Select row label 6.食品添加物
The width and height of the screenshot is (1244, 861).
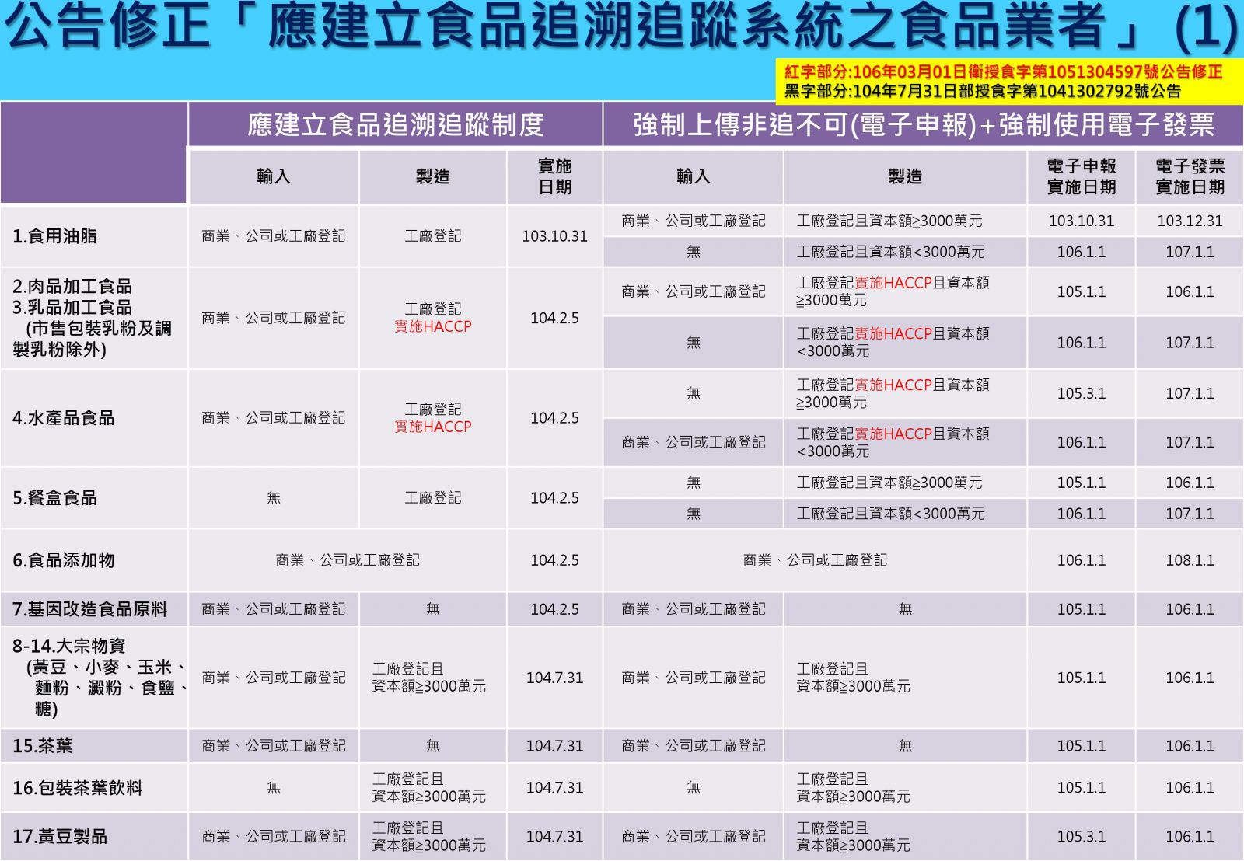coord(63,560)
